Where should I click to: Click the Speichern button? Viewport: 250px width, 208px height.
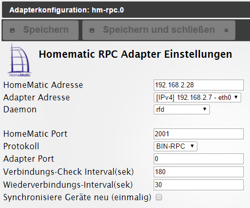click(41, 30)
